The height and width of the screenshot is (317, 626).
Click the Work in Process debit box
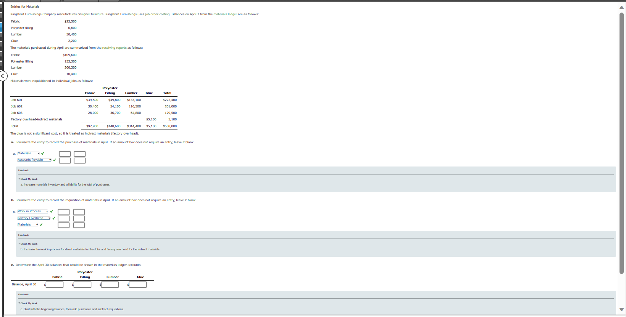(64, 212)
